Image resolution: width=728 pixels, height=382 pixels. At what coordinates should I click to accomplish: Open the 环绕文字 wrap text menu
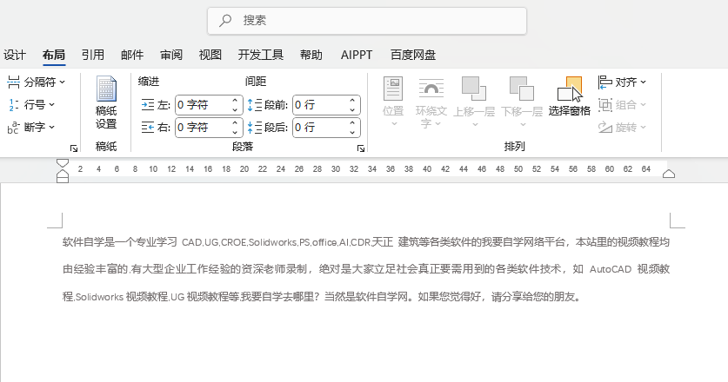coord(431,103)
